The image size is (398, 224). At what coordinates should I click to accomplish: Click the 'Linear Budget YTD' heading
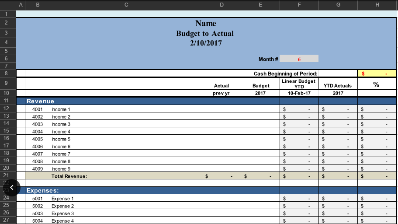[x=298, y=84]
